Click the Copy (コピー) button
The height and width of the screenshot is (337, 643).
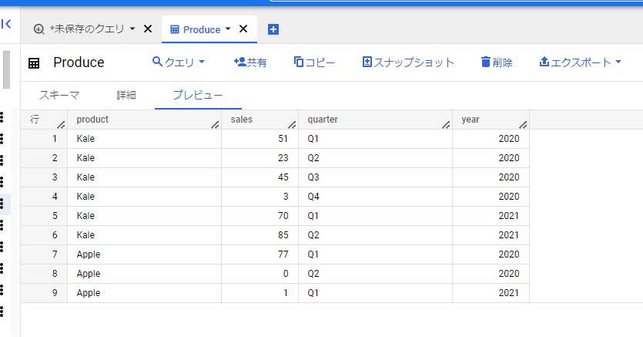tap(314, 62)
